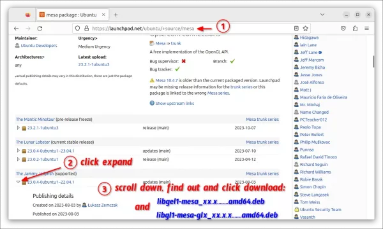Click the padlock site security icon
This screenshot has width=383, height=229.
(86, 29)
